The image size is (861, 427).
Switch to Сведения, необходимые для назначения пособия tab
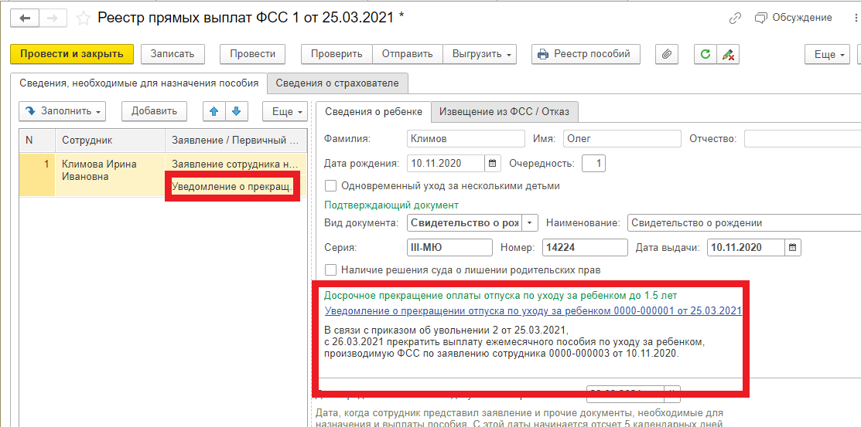click(x=139, y=83)
